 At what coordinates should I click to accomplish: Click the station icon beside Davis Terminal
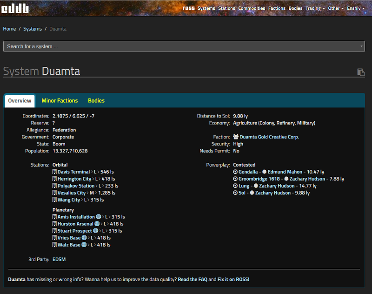55,172
